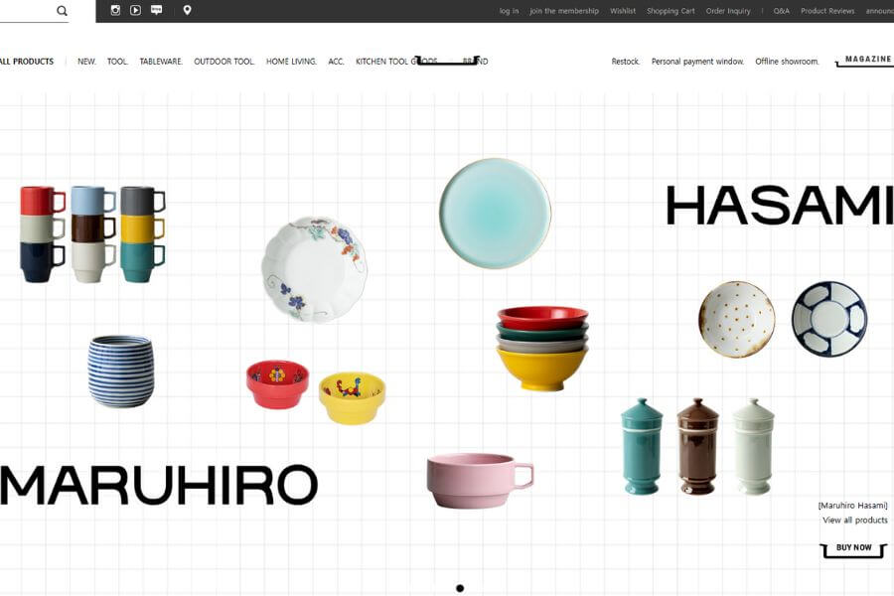894x596 pixels.
Task: Open the MAGAZINE button
Action: 867,60
